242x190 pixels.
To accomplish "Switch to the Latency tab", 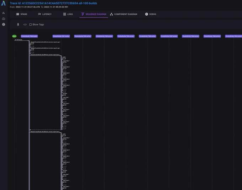I will coord(45,14).
